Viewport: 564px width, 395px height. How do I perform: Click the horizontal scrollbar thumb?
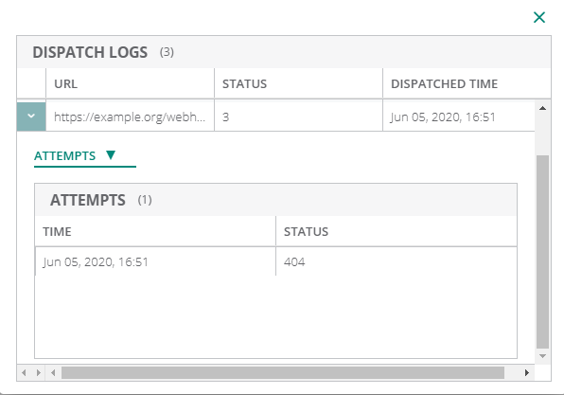pyautogui.click(x=283, y=372)
